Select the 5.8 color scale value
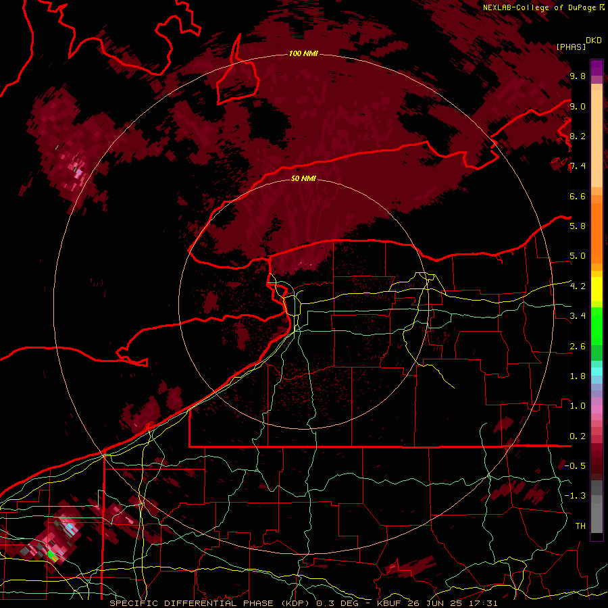The image size is (608, 608). [578, 226]
